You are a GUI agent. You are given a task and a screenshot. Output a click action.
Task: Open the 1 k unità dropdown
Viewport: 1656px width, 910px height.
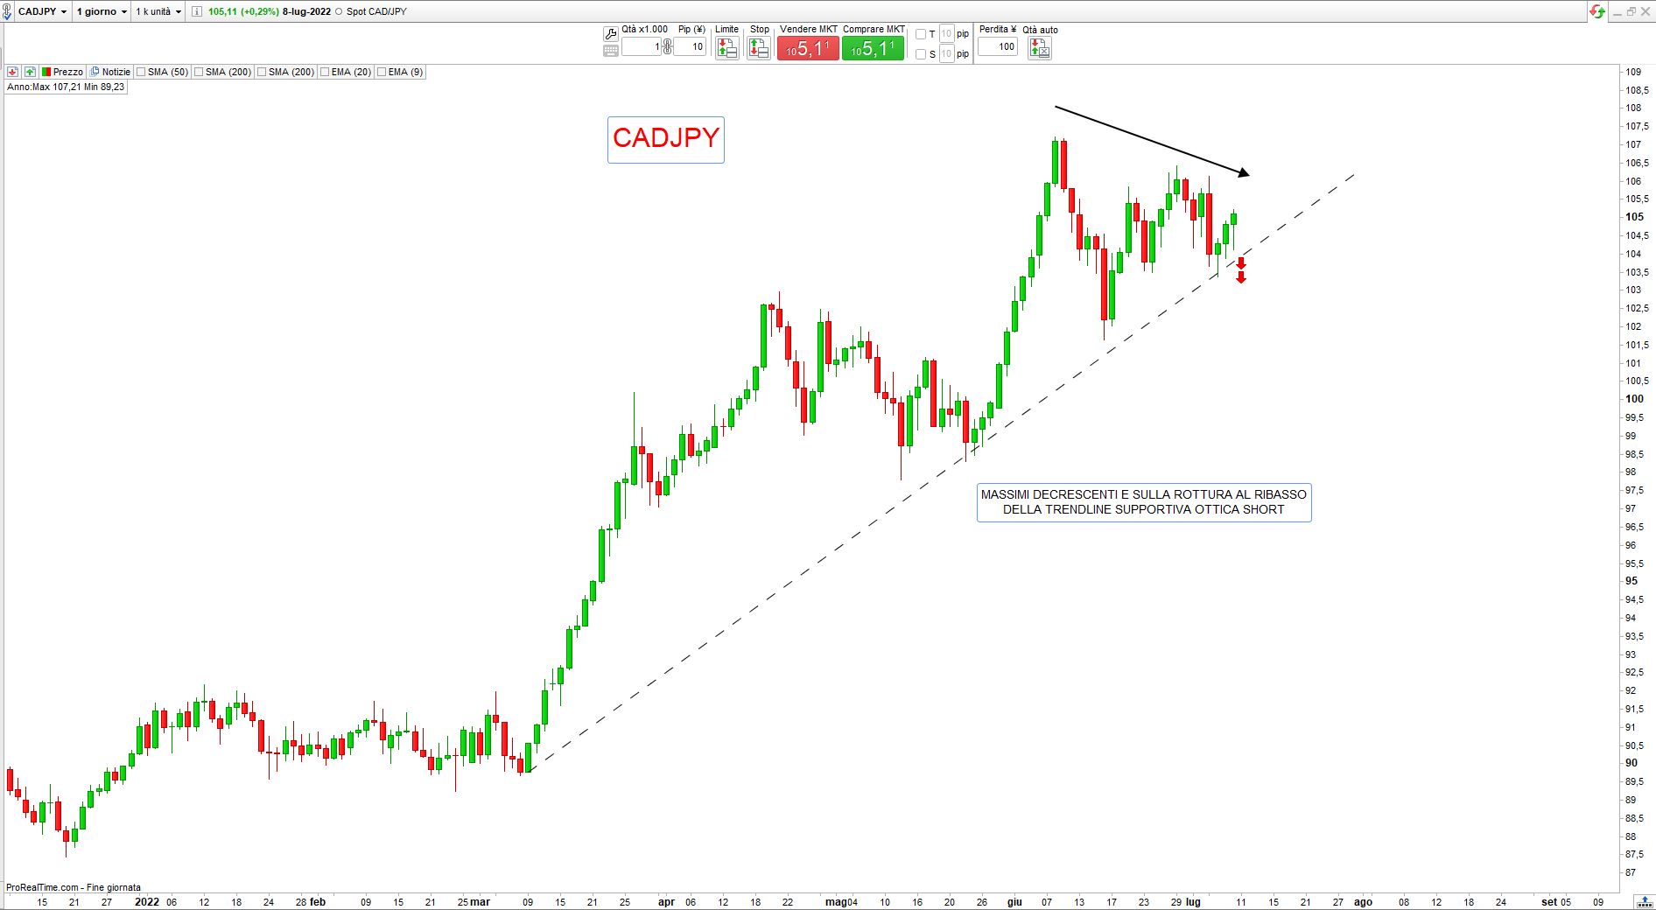click(158, 11)
